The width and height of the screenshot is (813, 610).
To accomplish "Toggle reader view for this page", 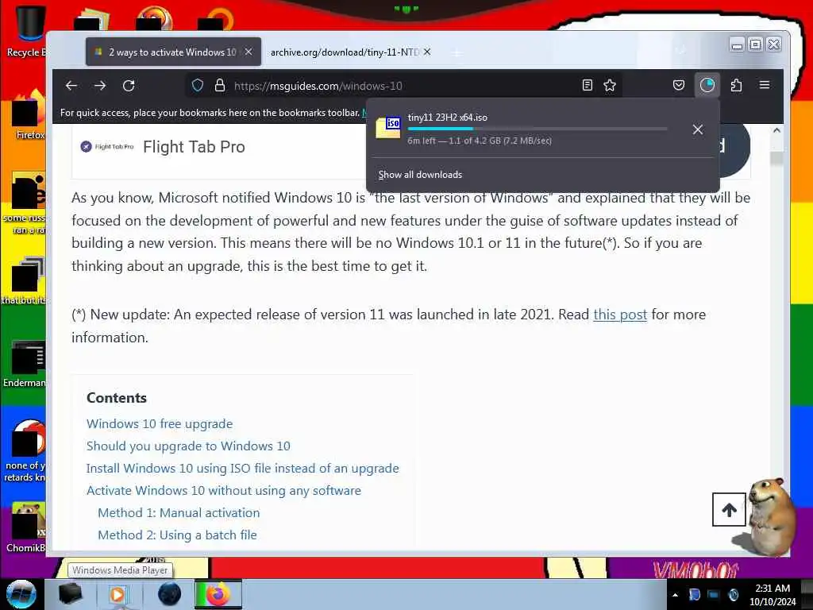I will click(587, 86).
